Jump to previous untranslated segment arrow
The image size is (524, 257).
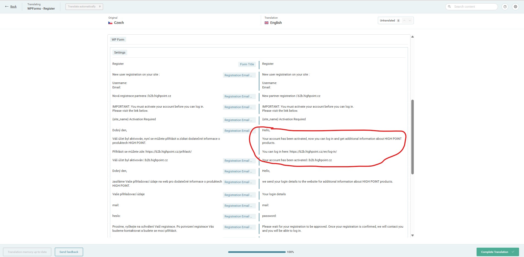point(404,21)
